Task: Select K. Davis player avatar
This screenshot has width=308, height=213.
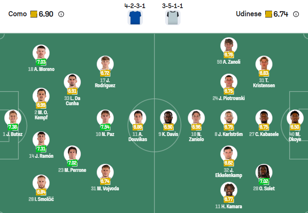Action: (x=168, y=118)
